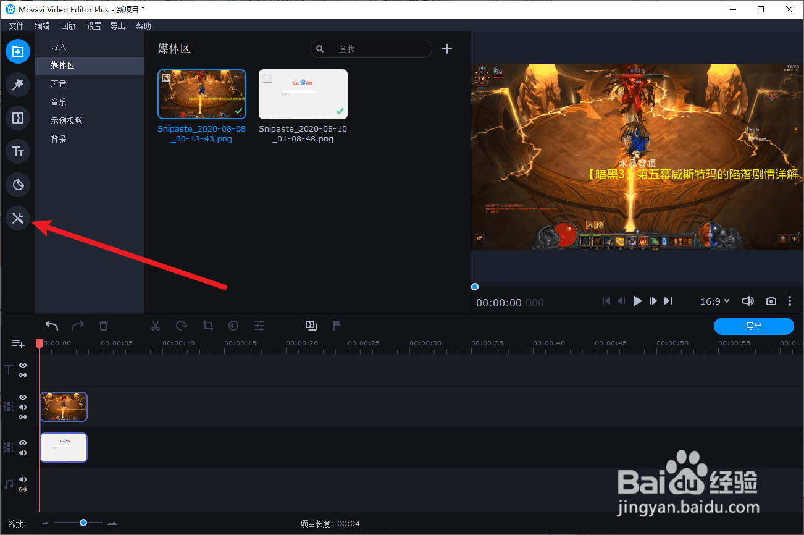Play the preview video
The width and height of the screenshot is (804, 535).
tap(637, 301)
